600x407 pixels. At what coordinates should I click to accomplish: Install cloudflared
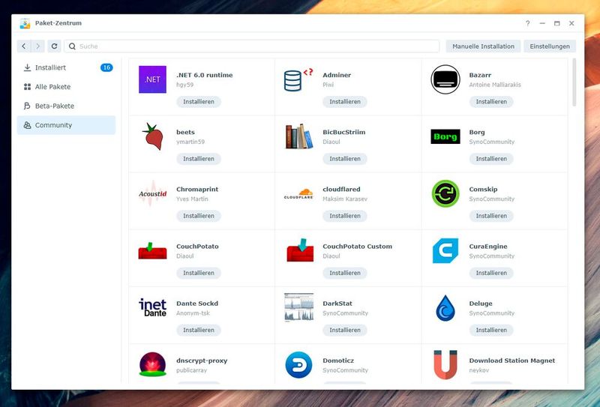345,216
